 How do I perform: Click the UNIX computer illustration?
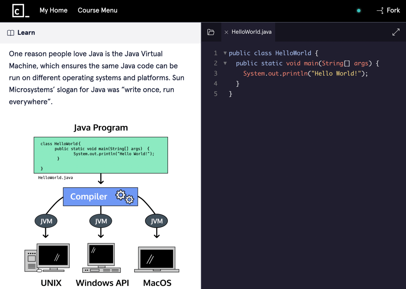(47, 258)
